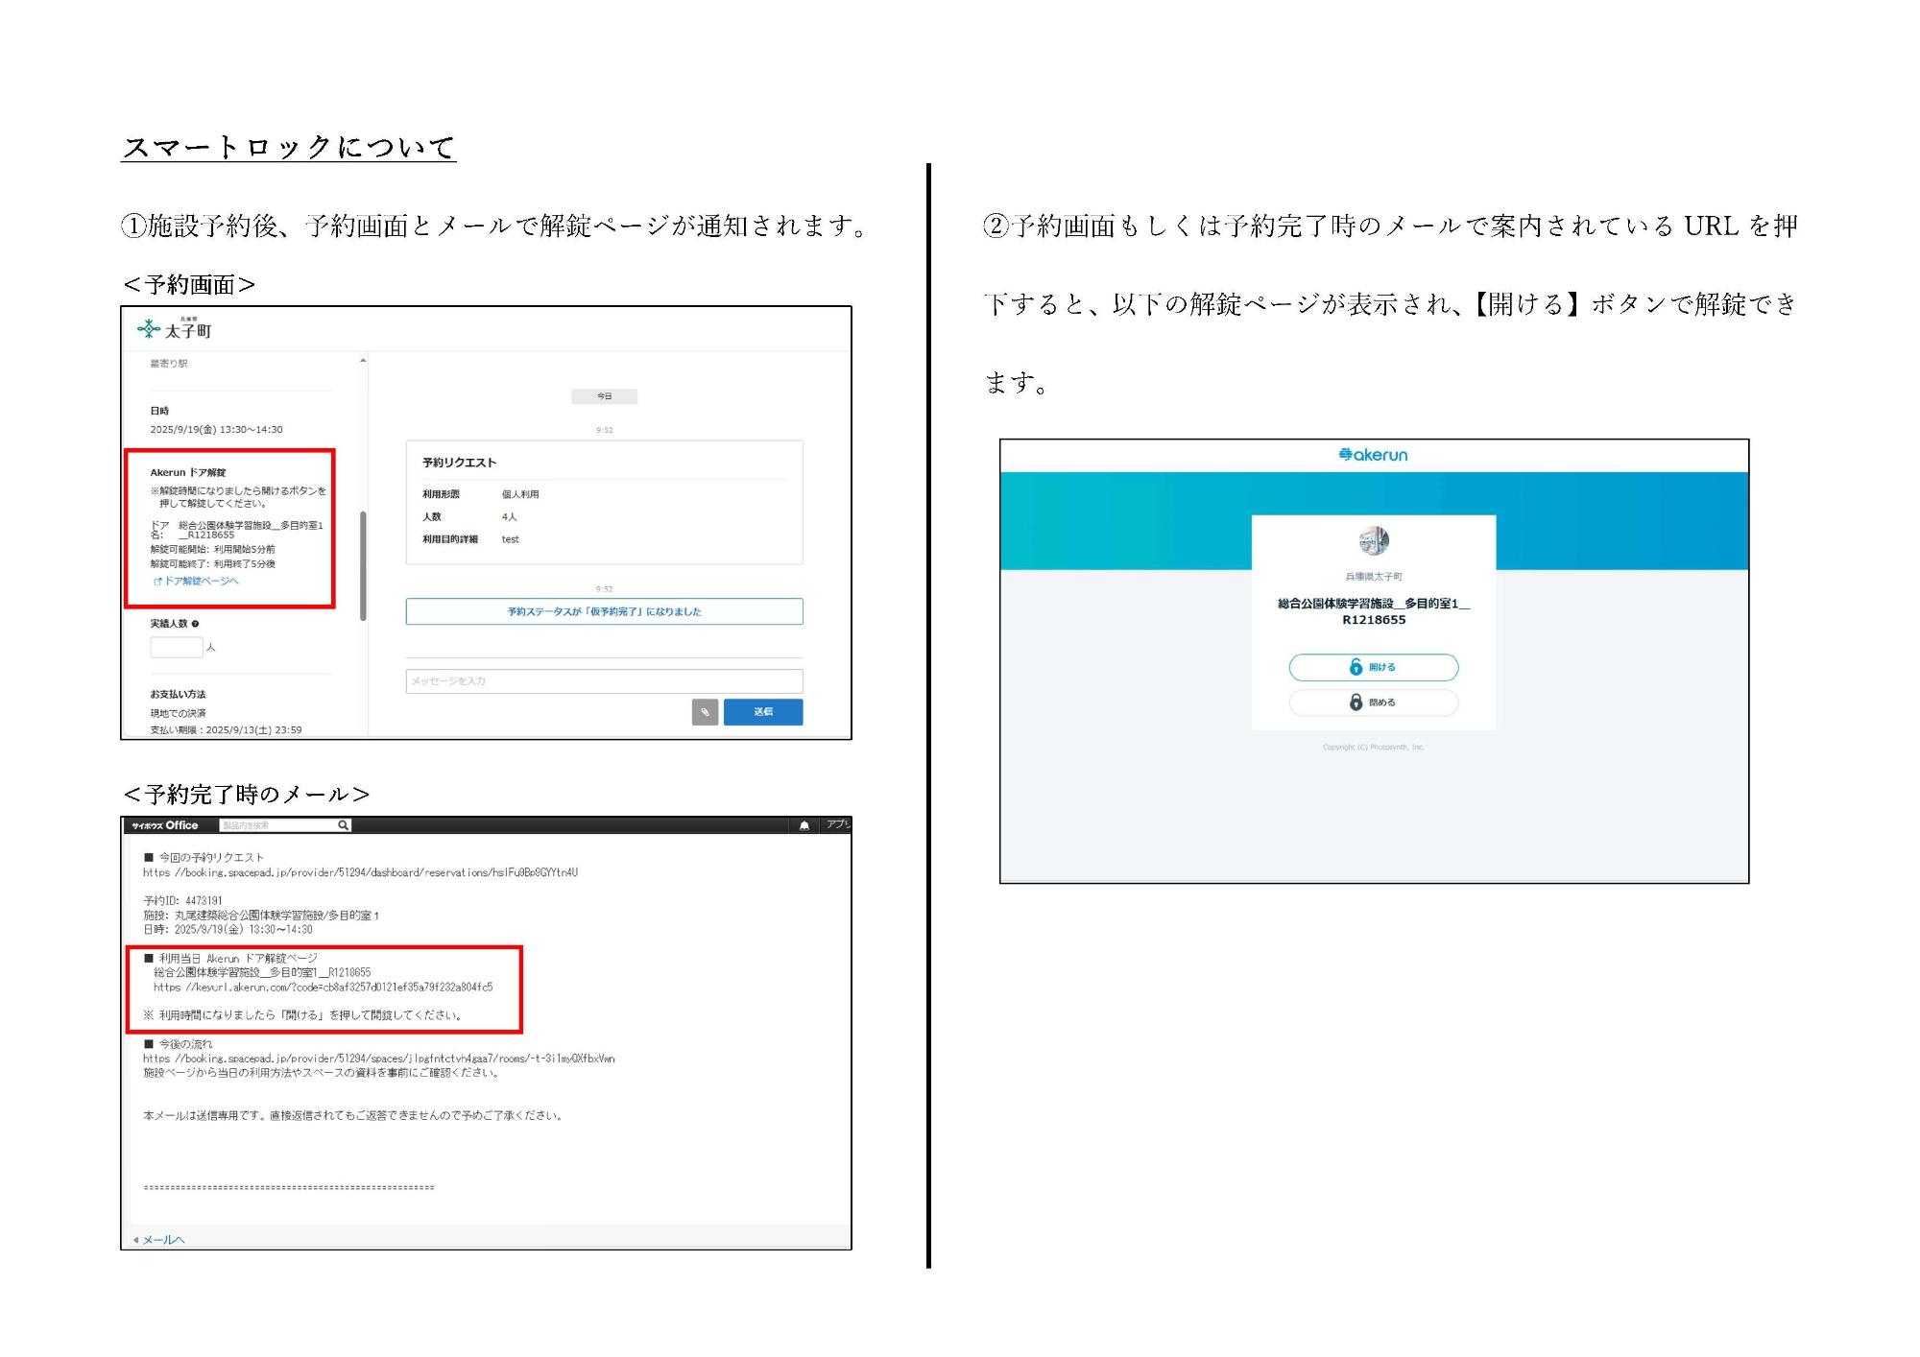Click the facility avatar image on akerun card
The width and height of the screenshot is (1920, 1357).
(x=1374, y=541)
